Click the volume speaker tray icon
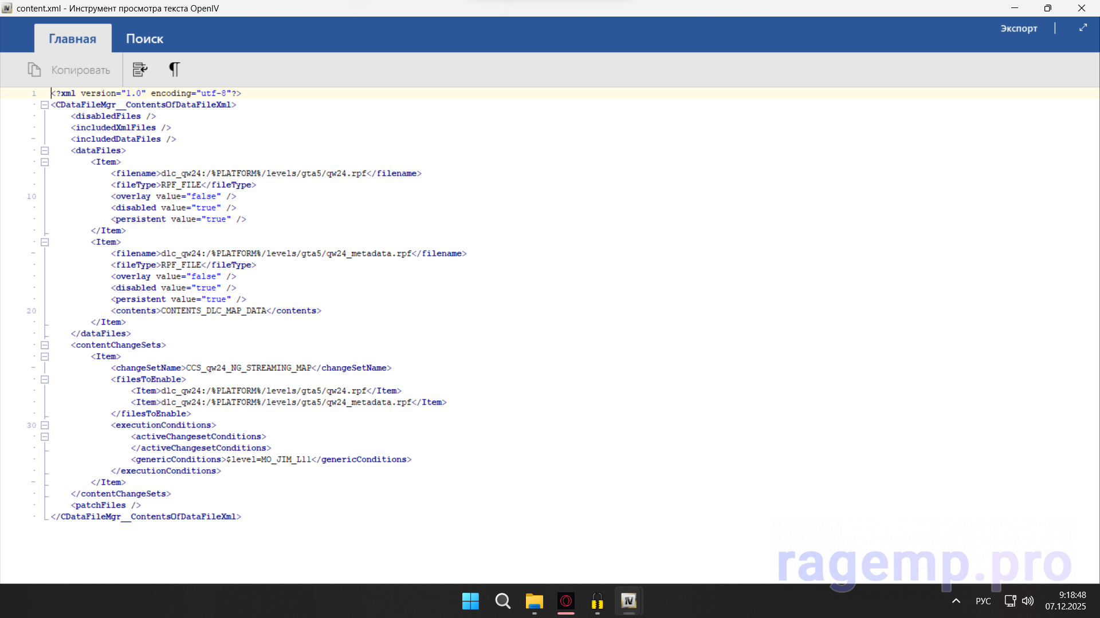Screen dimensions: 1100x618 (1028, 601)
